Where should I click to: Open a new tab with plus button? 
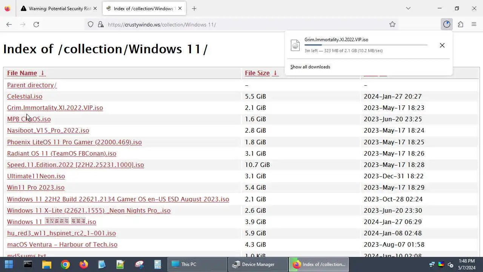194,8
